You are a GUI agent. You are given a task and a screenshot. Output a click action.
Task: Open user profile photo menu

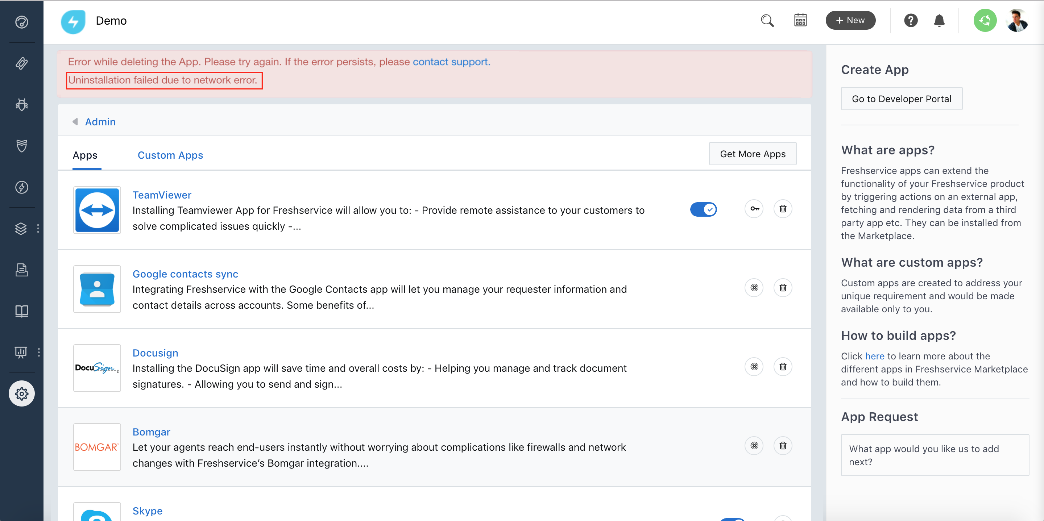click(1017, 20)
